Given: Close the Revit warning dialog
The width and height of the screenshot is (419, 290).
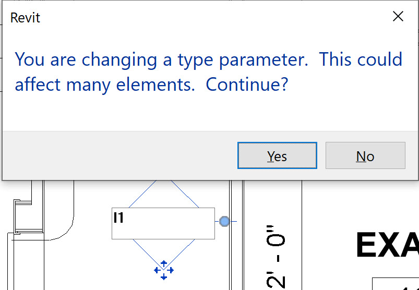Looking at the screenshot, I should click(x=398, y=17).
